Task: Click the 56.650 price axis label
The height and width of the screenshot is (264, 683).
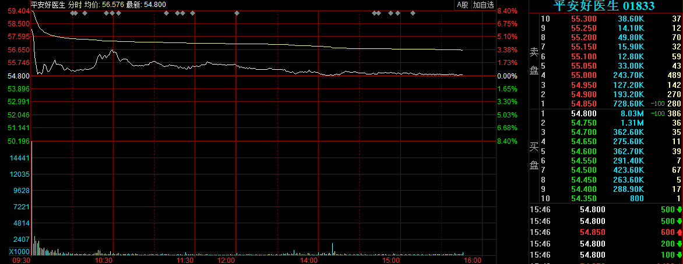Action: click(x=19, y=50)
